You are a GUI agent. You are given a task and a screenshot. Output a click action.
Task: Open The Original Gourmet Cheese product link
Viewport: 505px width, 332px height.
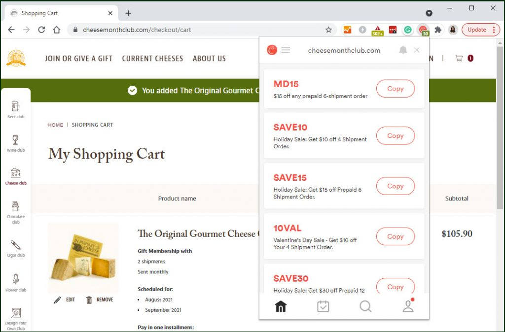click(198, 233)
